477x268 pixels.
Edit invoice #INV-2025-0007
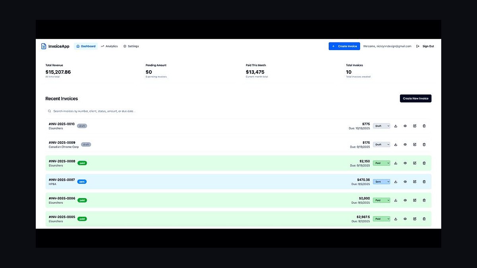(x=415, y=182)
